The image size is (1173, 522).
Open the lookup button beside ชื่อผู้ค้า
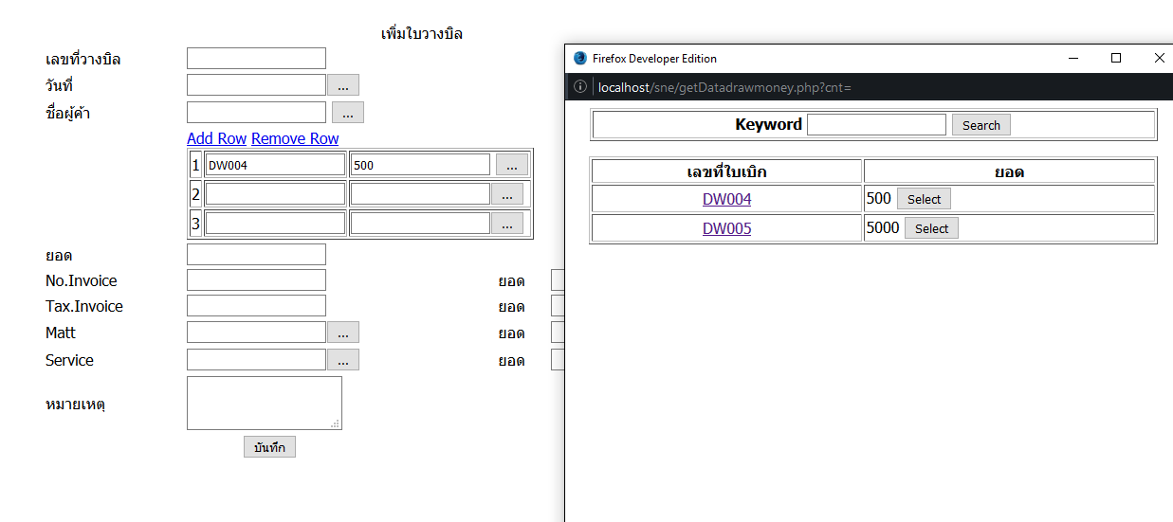pyautogui.click(x=348, y=113)
